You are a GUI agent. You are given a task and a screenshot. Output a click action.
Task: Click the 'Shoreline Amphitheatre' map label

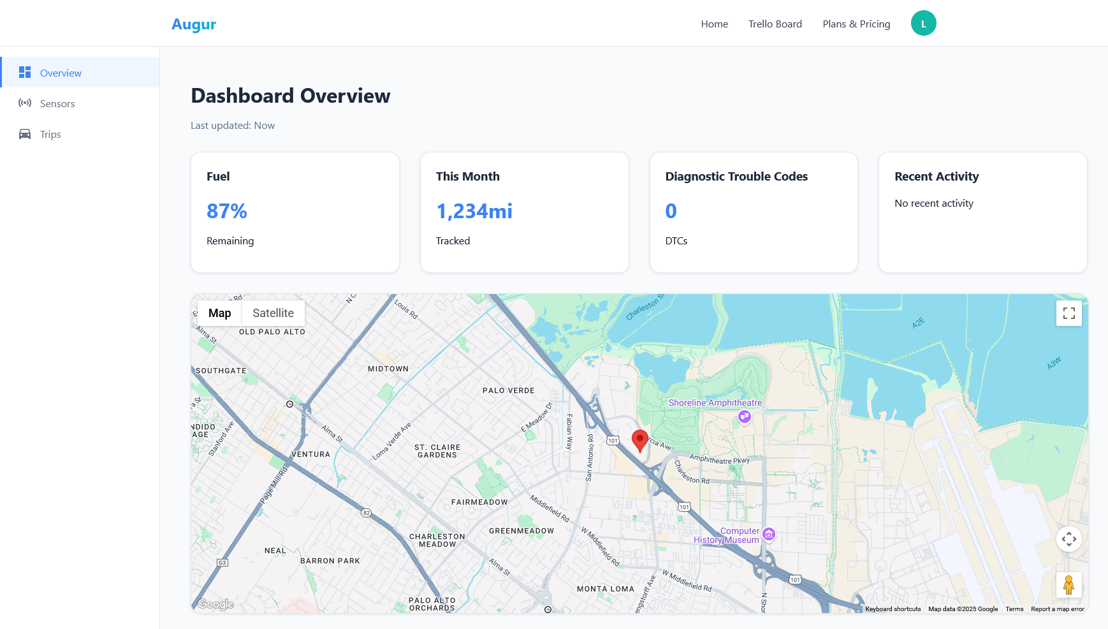click(x=715, y=403)
